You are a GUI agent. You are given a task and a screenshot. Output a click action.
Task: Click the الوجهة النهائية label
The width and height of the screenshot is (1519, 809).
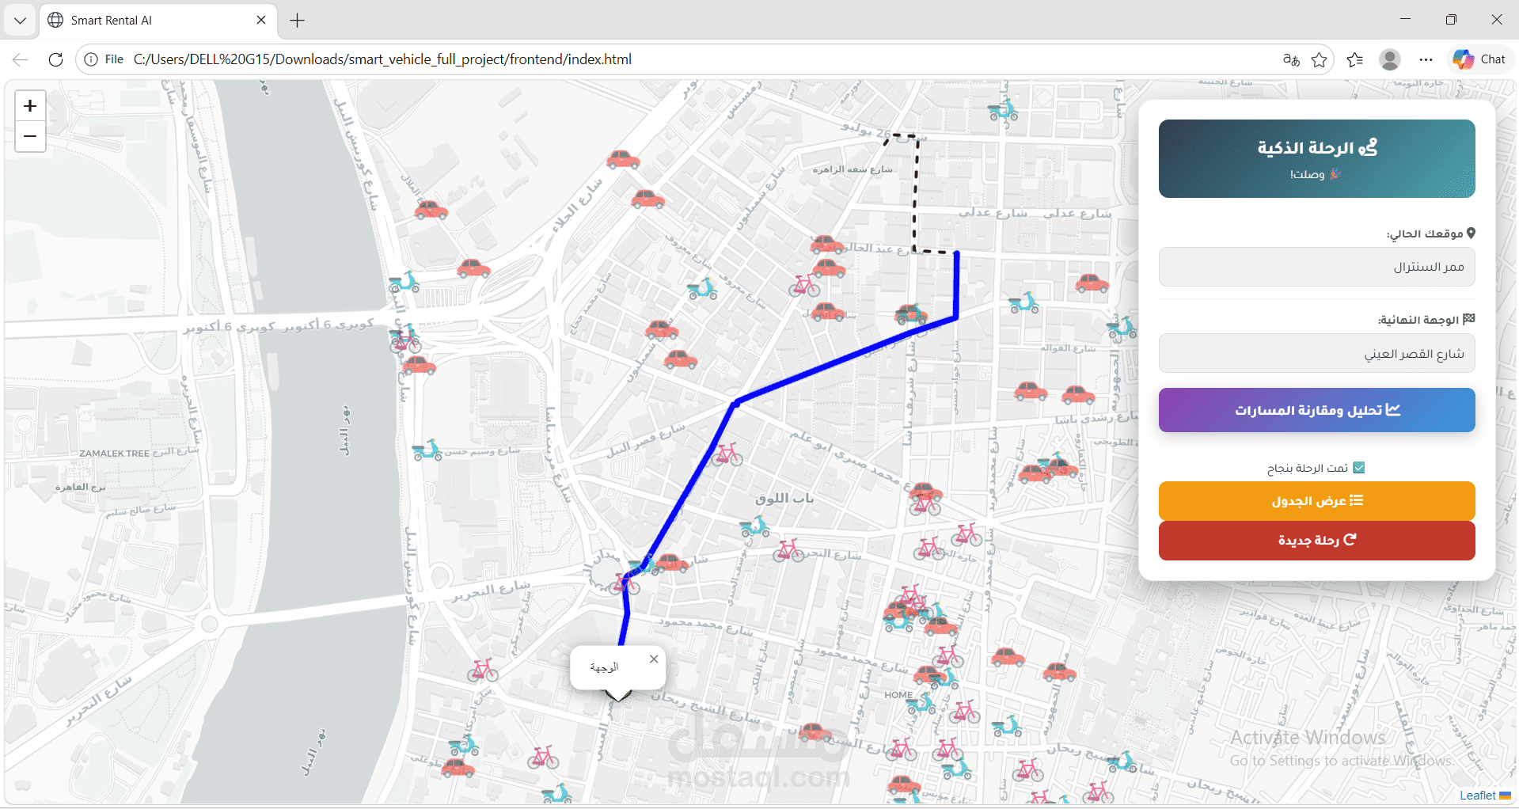[1426, 320]
